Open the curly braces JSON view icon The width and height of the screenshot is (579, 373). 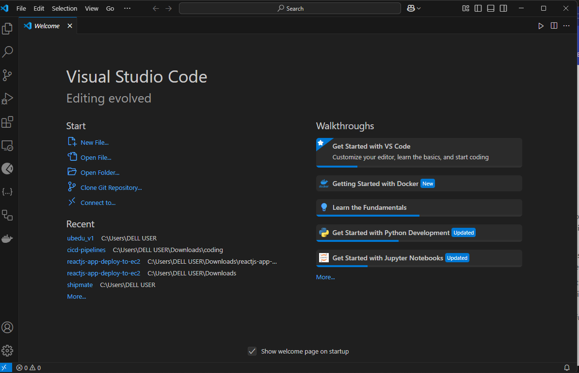point(7,192)
